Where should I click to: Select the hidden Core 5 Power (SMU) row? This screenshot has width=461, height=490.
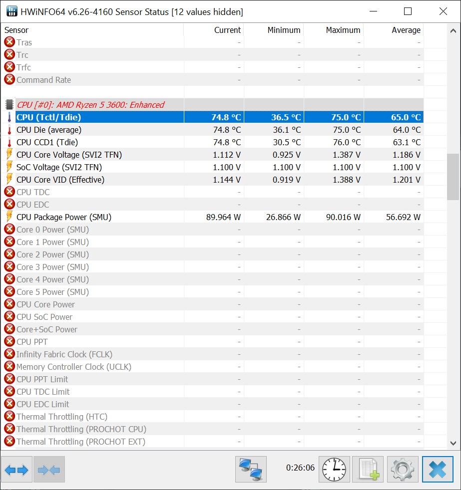click(x=212, y=292)
